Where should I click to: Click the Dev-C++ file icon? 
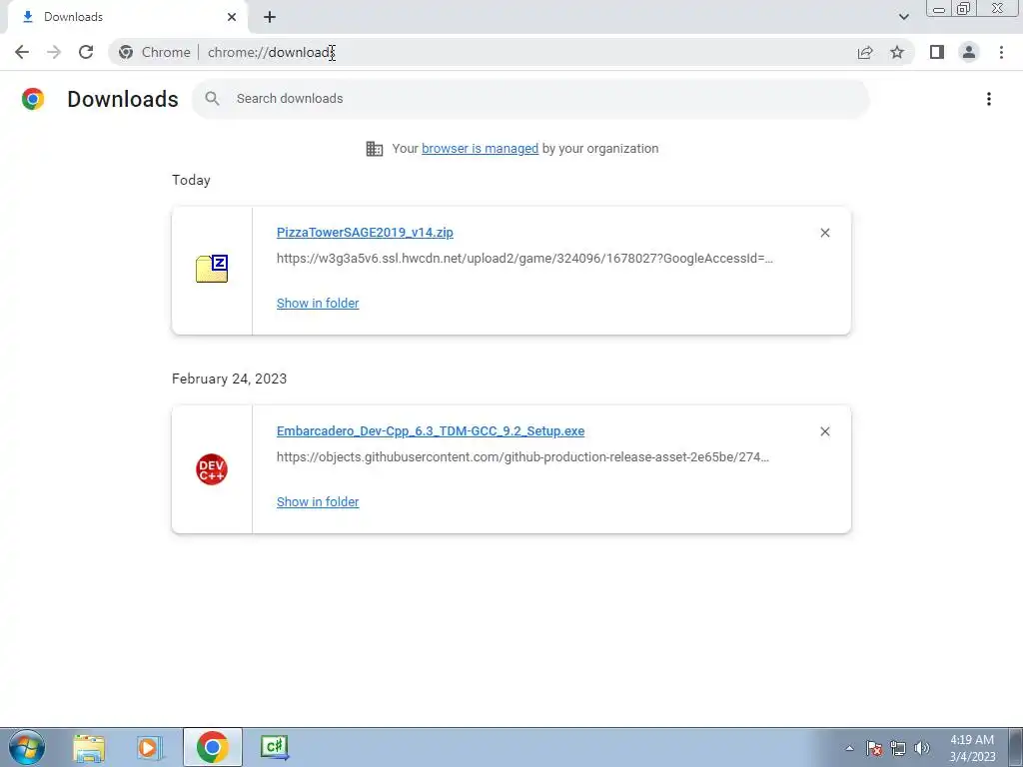(212, 469)
